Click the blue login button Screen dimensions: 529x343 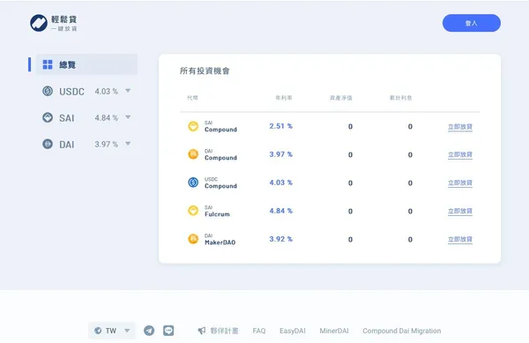click(472, 23)
